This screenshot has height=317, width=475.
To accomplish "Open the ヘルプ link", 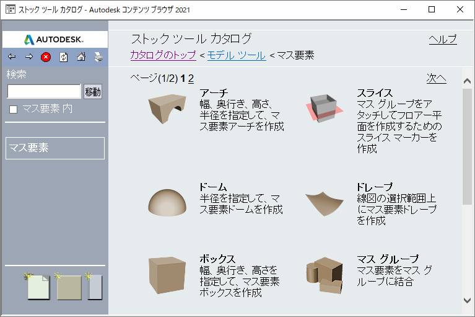I will point(443,39).
